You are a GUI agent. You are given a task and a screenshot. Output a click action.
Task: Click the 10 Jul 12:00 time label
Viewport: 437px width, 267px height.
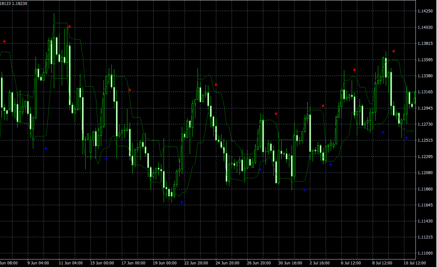pos(415,263)
